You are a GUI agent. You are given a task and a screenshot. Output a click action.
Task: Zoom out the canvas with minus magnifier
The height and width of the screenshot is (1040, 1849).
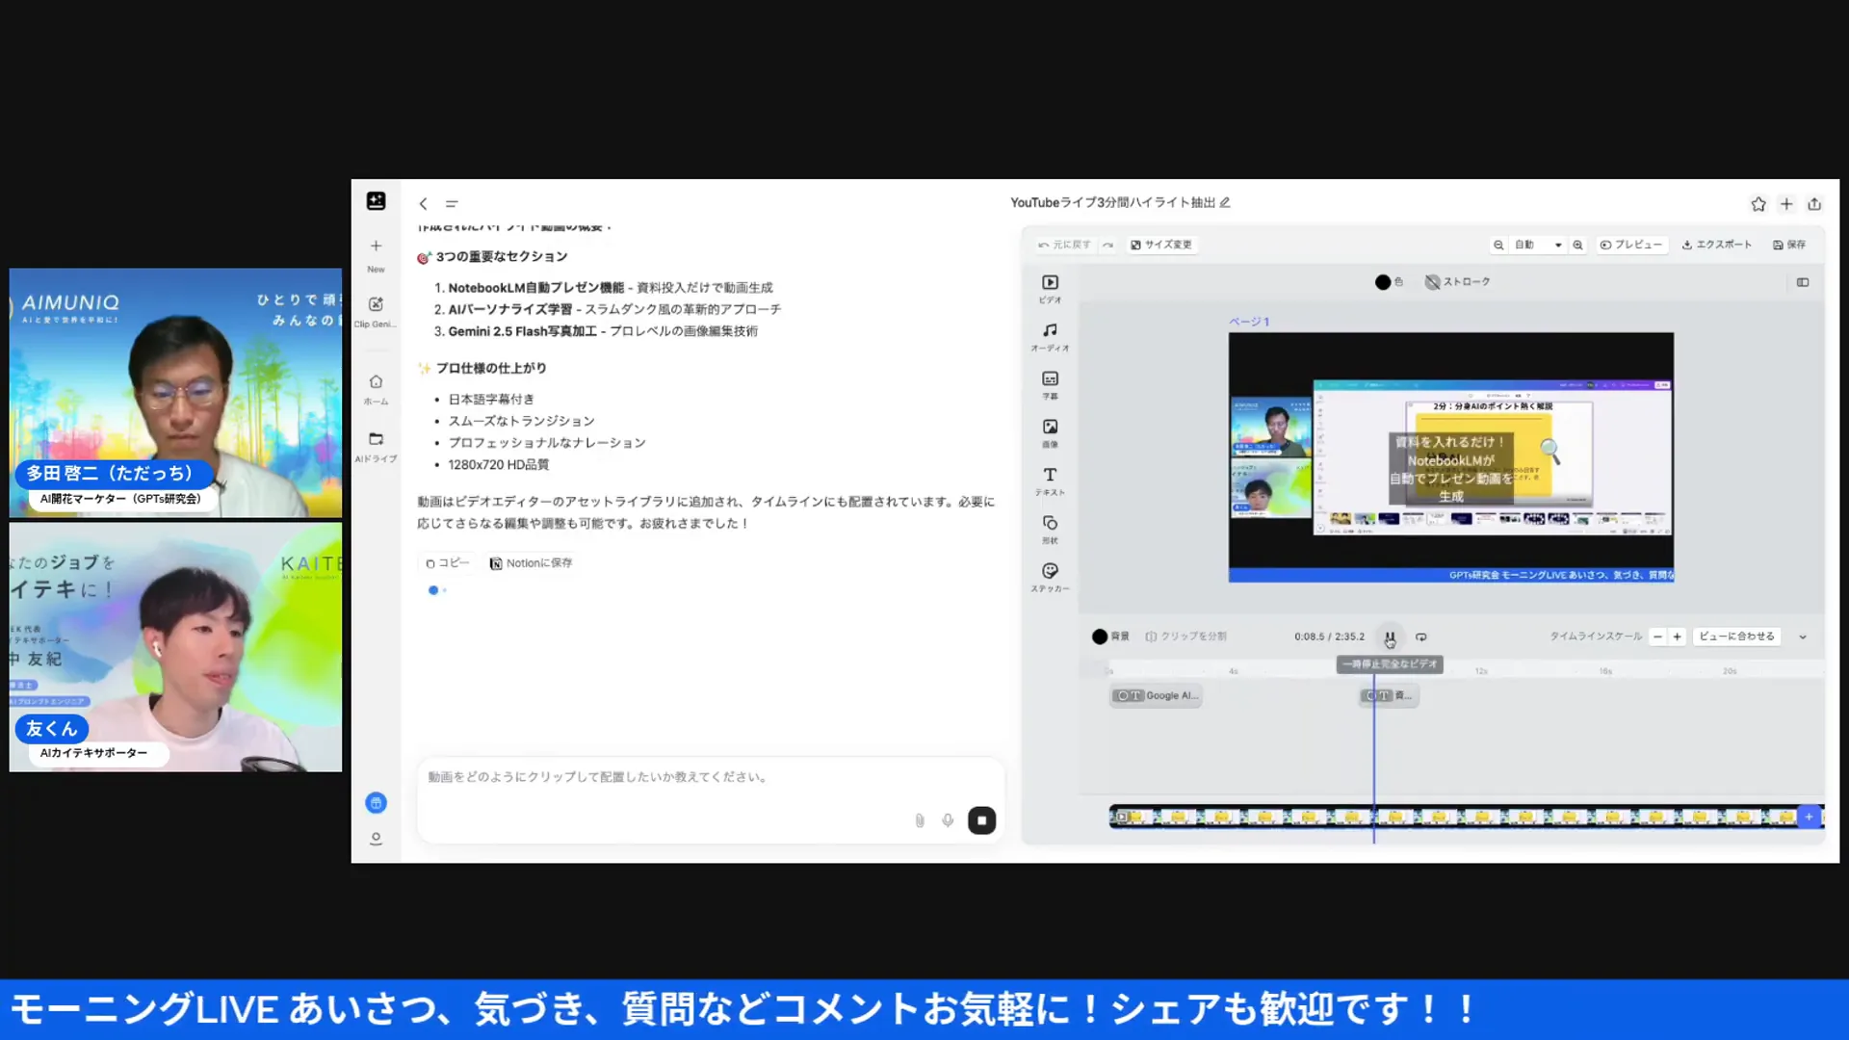click(x=1498, y=245)
